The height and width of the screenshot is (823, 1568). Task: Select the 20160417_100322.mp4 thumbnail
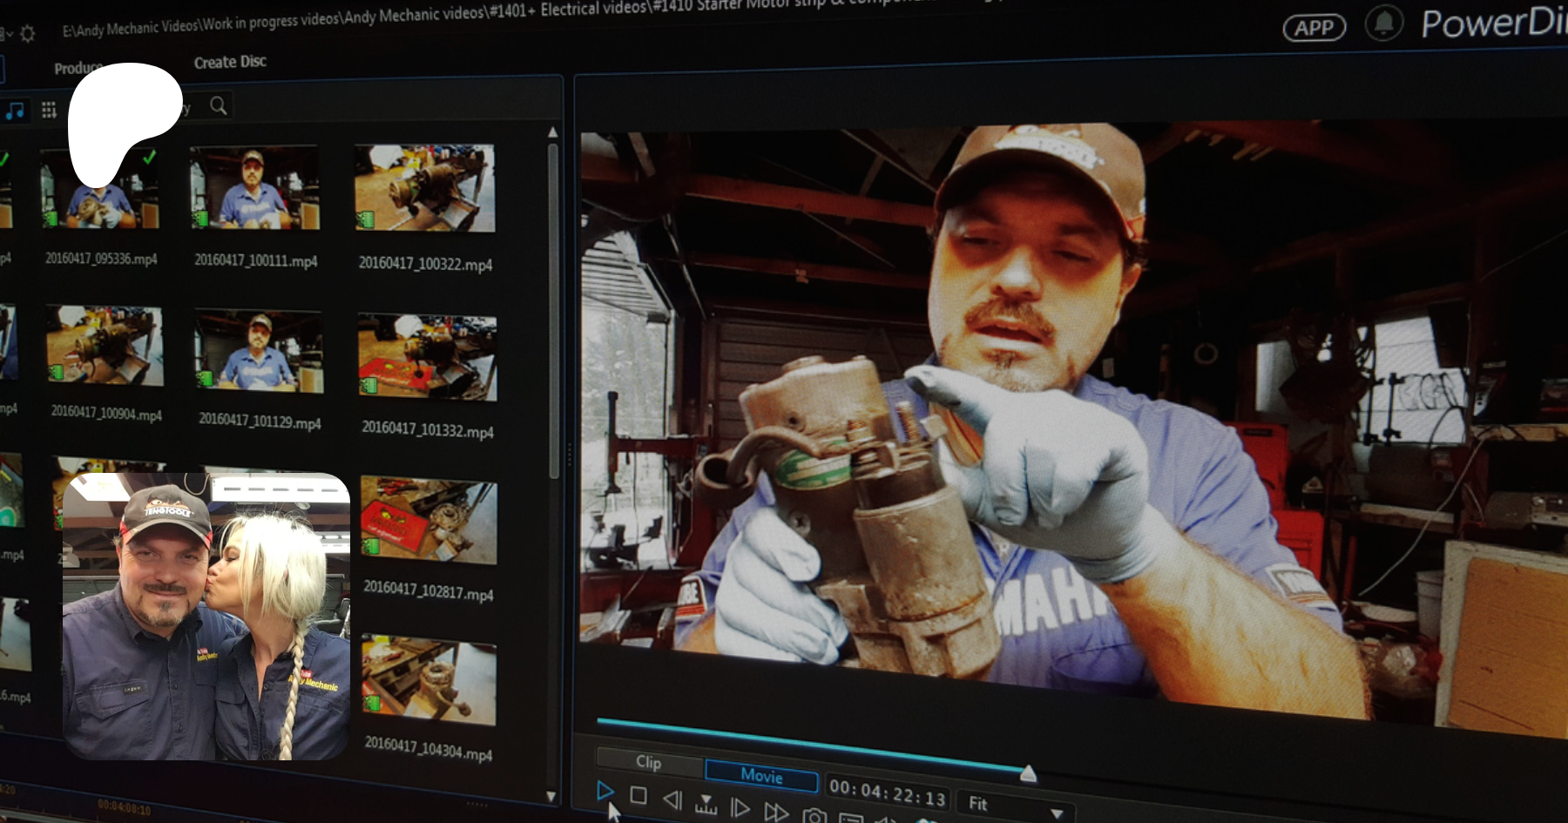tap(425, 188)
